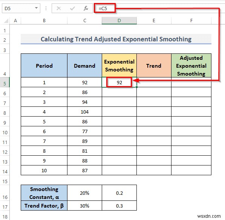Select Demand cell for Period 5
This screenshot has height=220, width=225.
coord(85,121)
